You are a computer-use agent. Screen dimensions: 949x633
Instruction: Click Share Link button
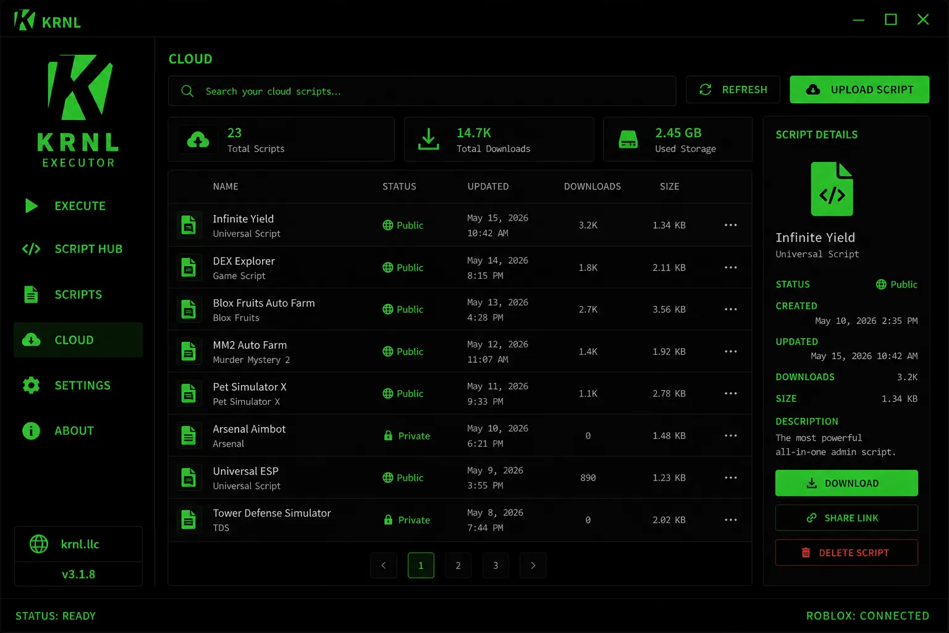pos(846,518)
